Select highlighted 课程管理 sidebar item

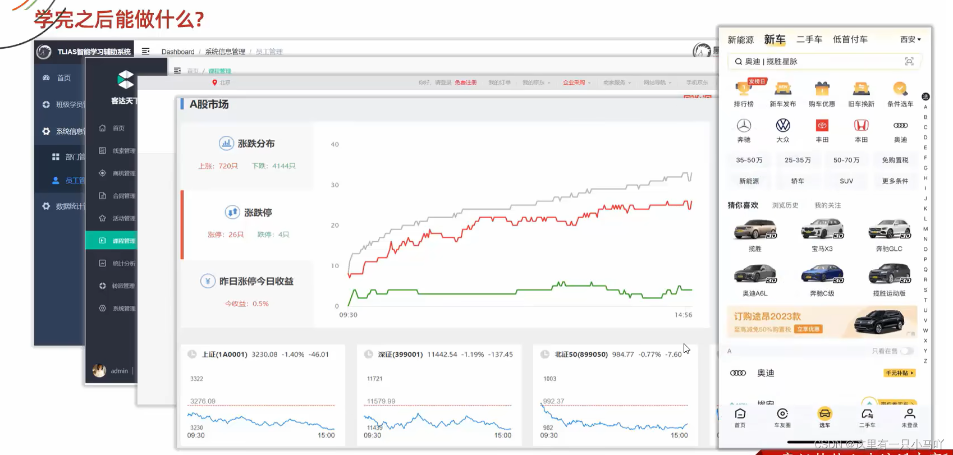111,240
